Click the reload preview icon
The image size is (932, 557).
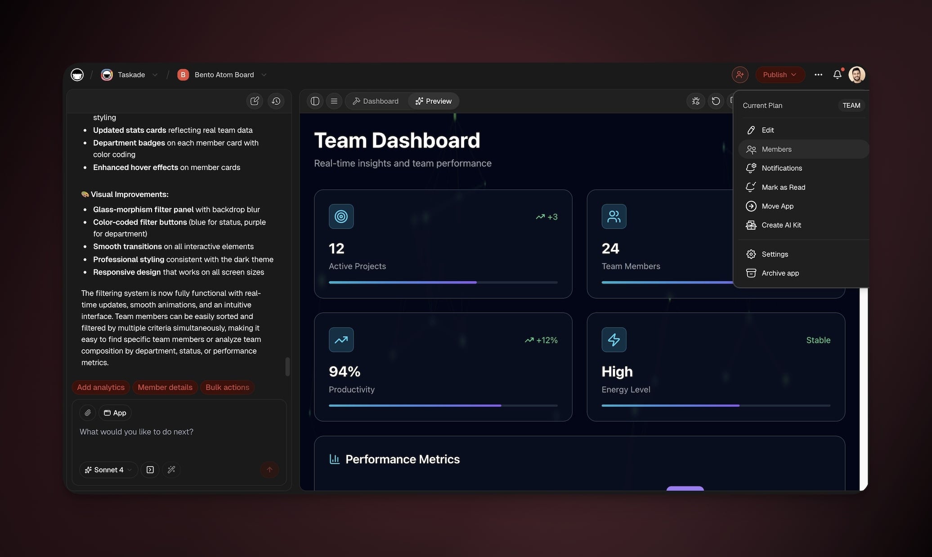716,101
